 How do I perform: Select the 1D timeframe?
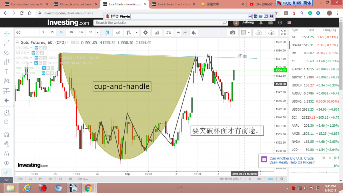[x=71, y=33]
